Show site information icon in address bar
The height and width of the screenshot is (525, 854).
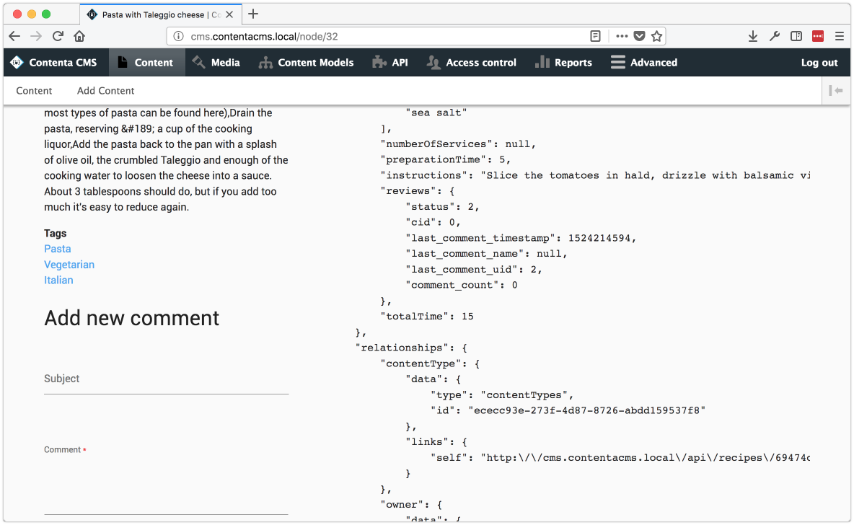click(x=178, y=37)
